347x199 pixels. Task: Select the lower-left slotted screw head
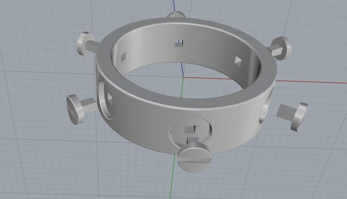click(76, 109)
